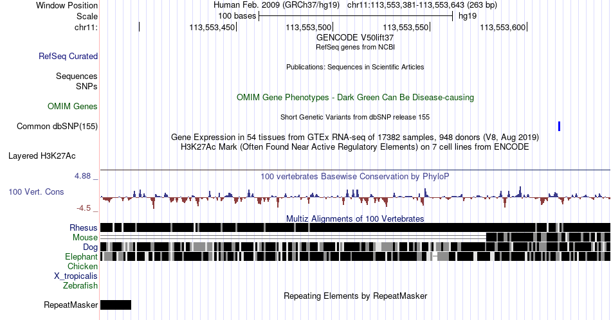
Task: Click the Sequences track label
Action: click(x=77, y=76)
